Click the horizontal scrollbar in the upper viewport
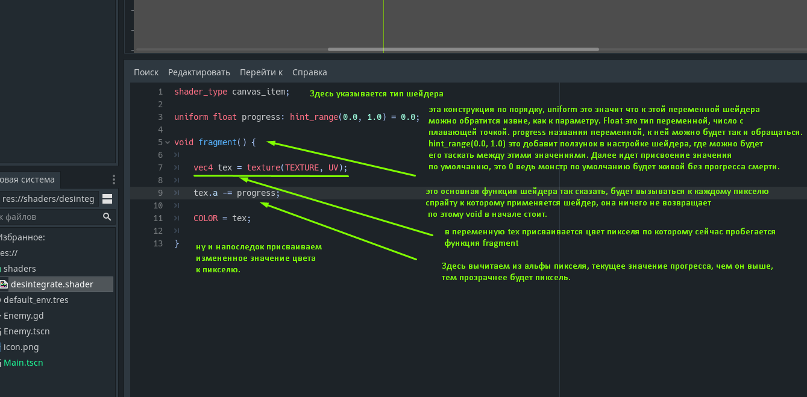807x397 pixels. [463, 49]
